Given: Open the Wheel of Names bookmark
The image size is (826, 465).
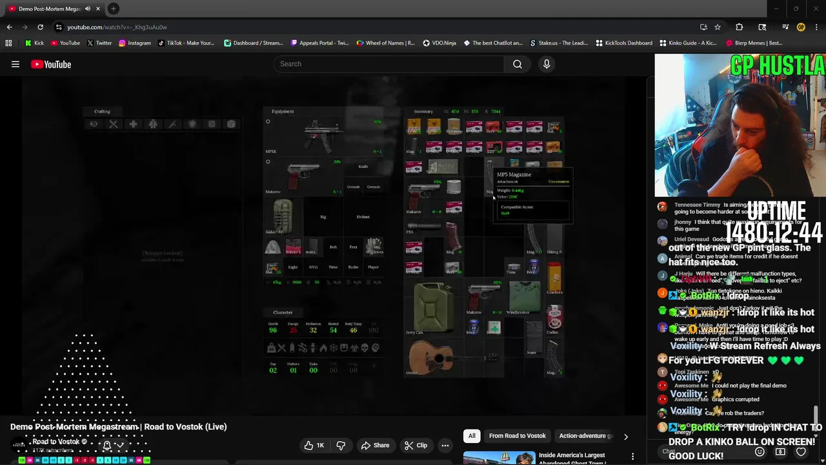Looking at the screenshot, I should tap(385, 43).
